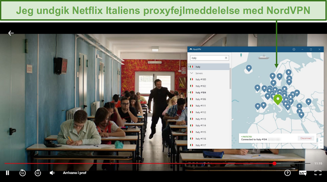The height and width of the screenshot is (182, 327).
Task: Pause the Netflix video playback
Action: 8,173
